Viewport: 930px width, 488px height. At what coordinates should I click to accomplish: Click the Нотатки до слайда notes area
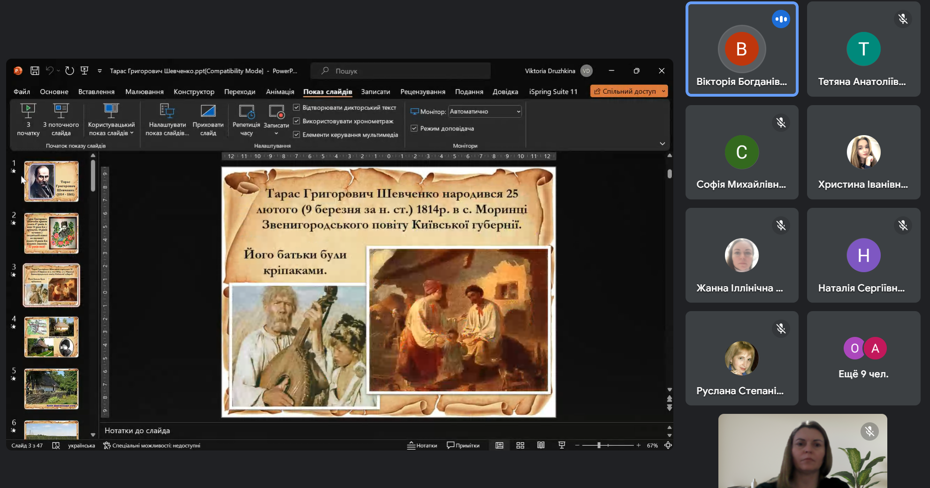(x=383, y=431)
